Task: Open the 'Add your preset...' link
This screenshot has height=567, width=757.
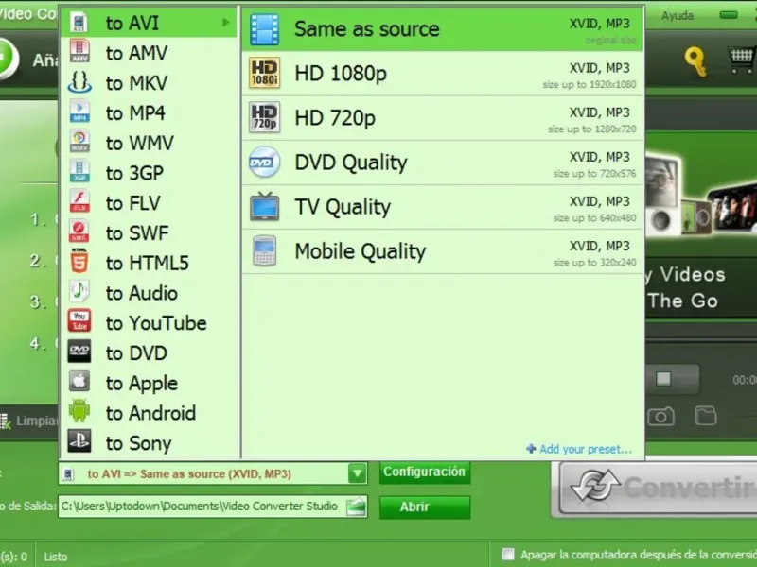Action: 579,449
